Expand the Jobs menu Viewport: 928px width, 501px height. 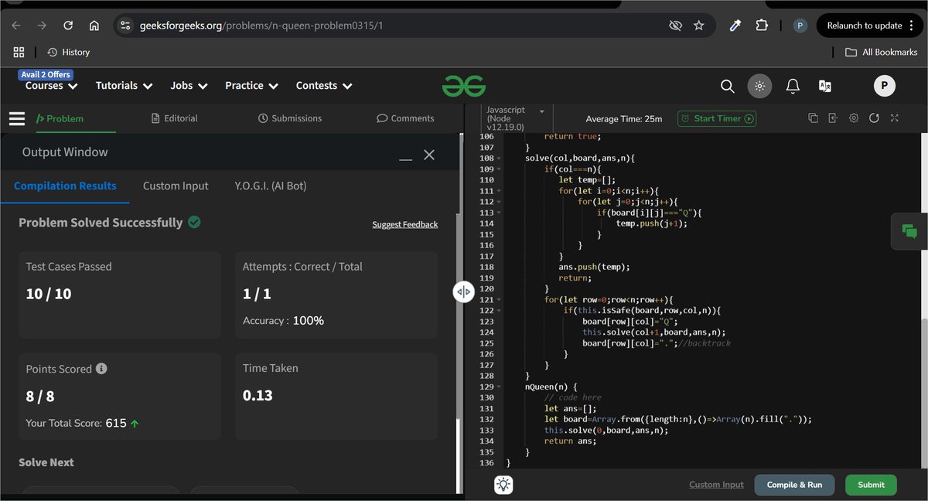(x=189, y=86)
